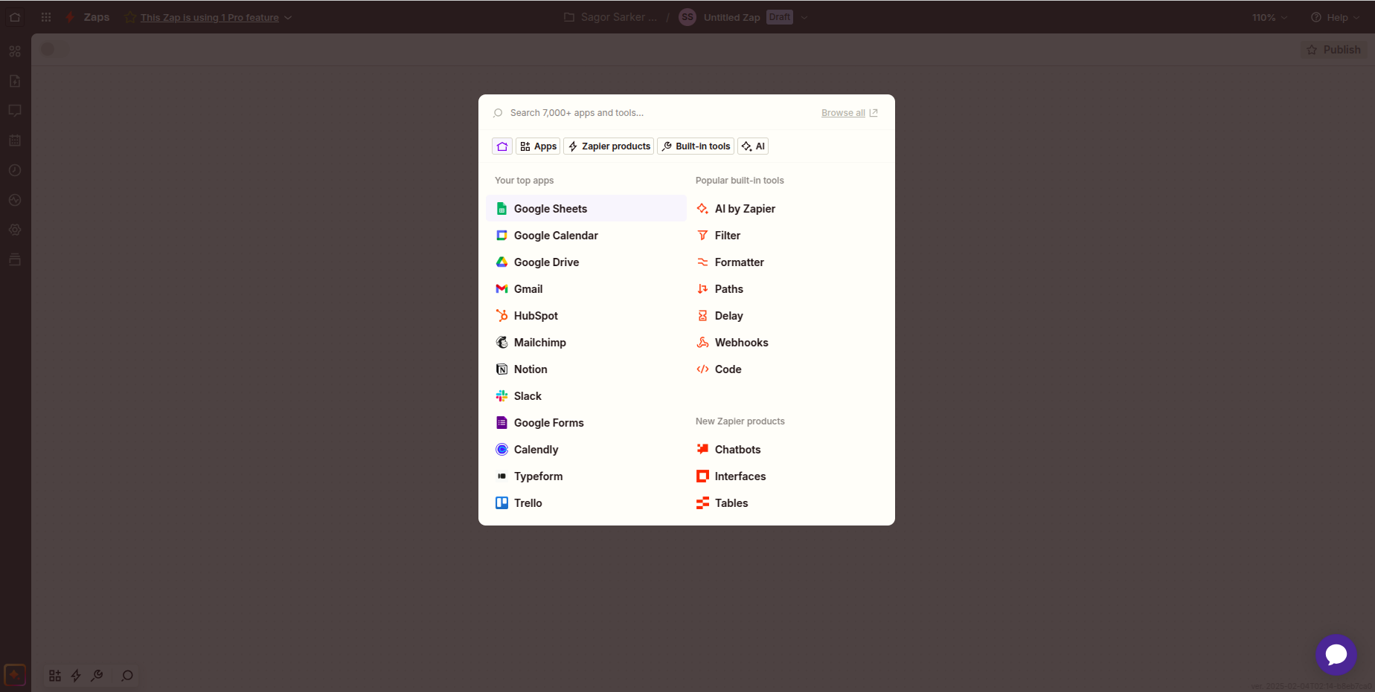
Task: Open the Zap canvas nodes sidebar icon
Action: point(15,51)
